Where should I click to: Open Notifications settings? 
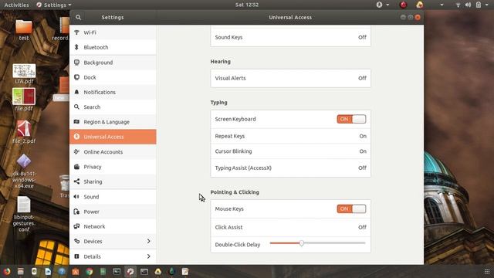(x=113, y=92)
